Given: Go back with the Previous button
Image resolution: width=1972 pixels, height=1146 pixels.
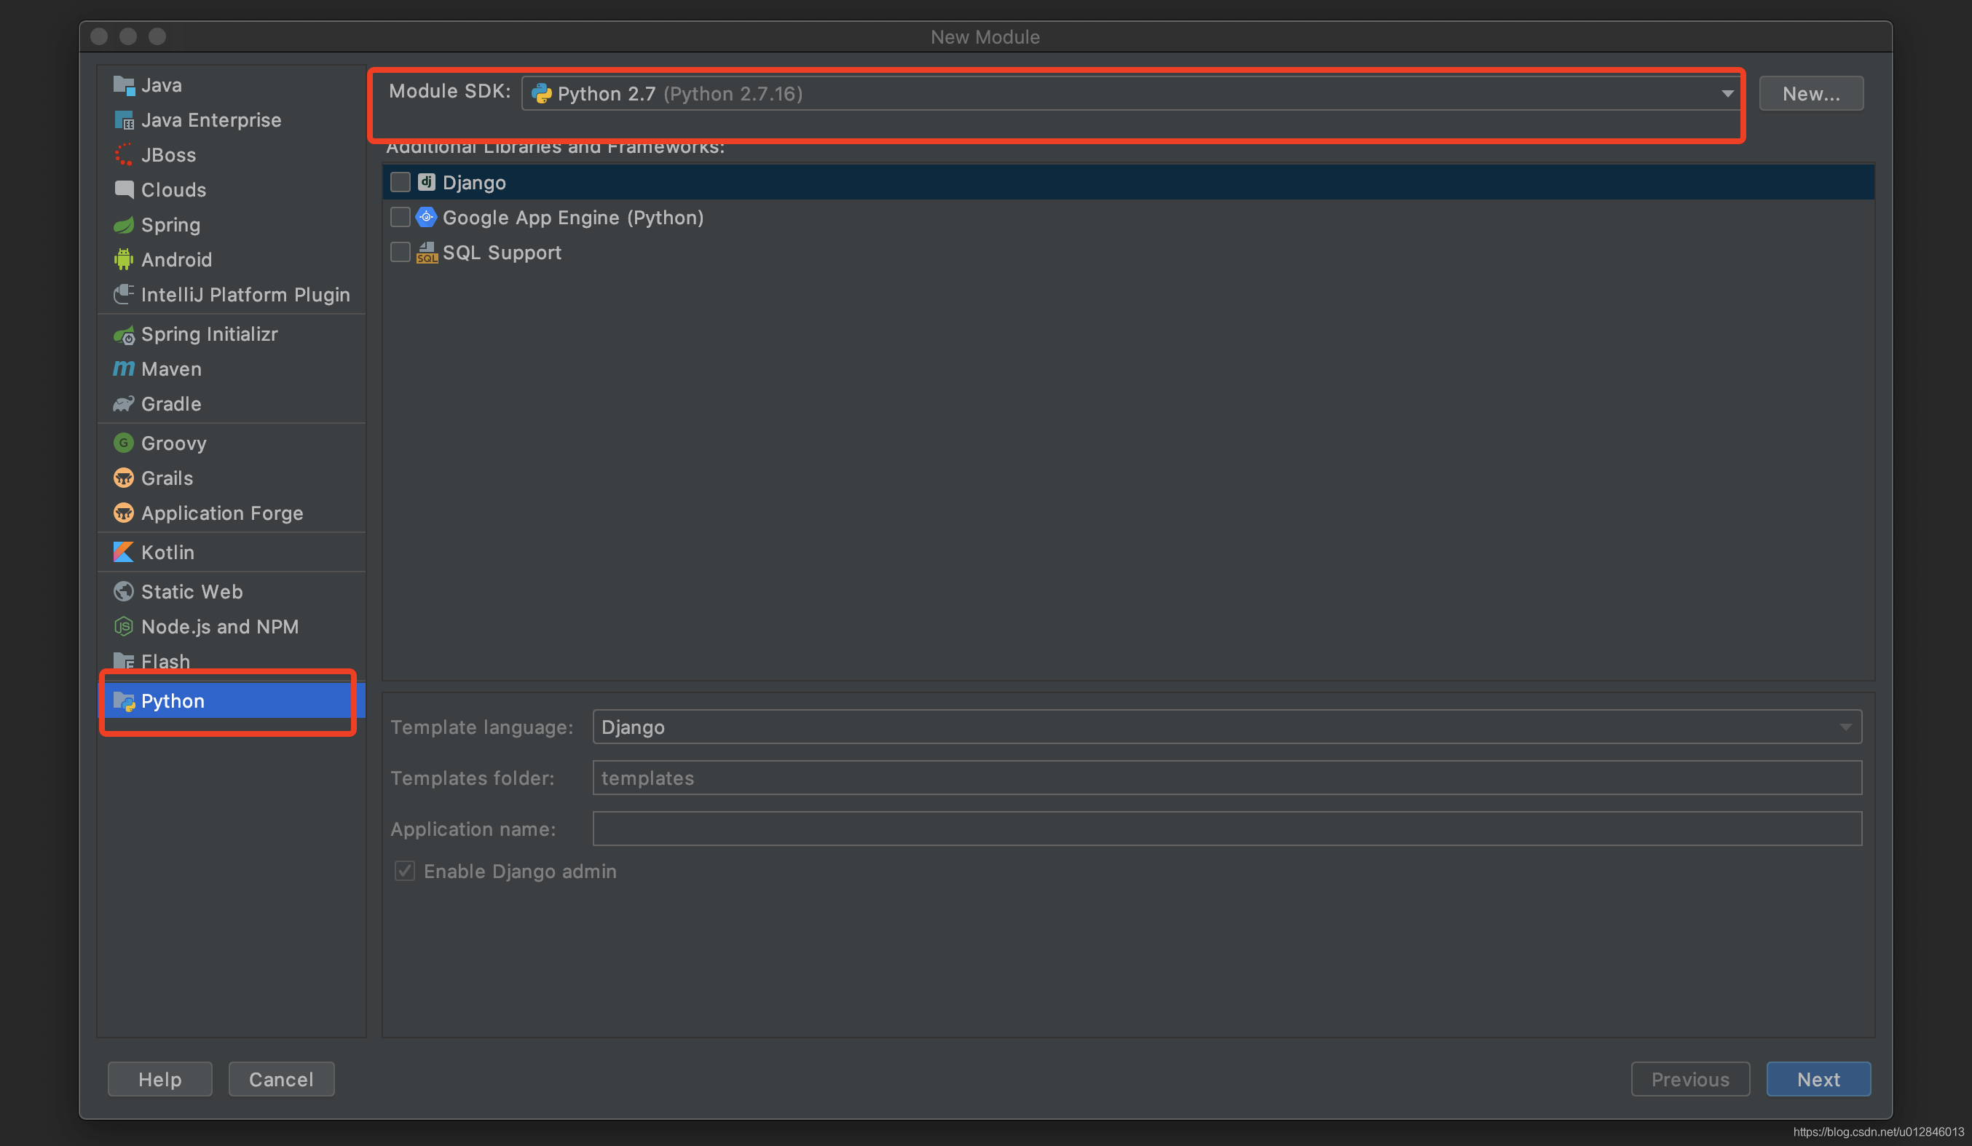Looking at the screenshot, I should click(x=1690, y=1080).
